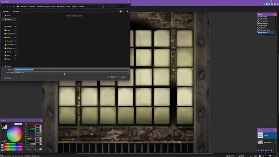The image size is (279, 157).
Task: Expand address bar history dropdown
Action: click(x=99, y=7)
